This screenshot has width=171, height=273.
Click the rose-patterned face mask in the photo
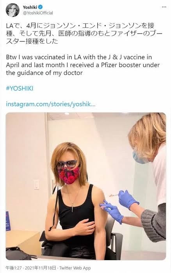(68, 175)
